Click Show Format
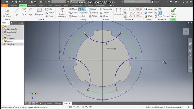The image size is (194, 109). pyautogui.click(x=162, y=16)
